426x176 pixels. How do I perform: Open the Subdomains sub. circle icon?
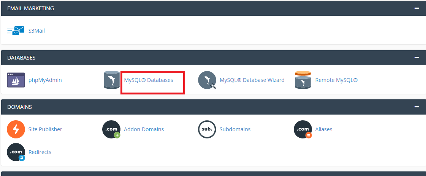pyautogui.click(x=207, y=129)
